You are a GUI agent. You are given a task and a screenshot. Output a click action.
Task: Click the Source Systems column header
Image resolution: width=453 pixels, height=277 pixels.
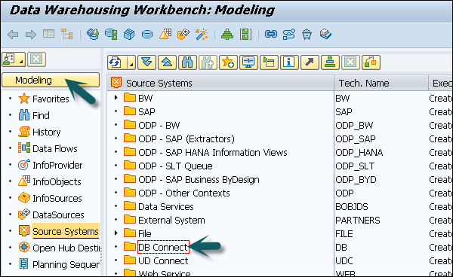tap(220, 84)
